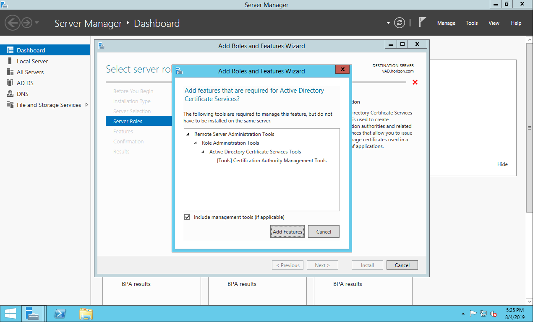Image resolution: width=533 pixels, height=322 pixels.
Task: Collapse Remote Server Administration Tools node
Action: [188, 135]
